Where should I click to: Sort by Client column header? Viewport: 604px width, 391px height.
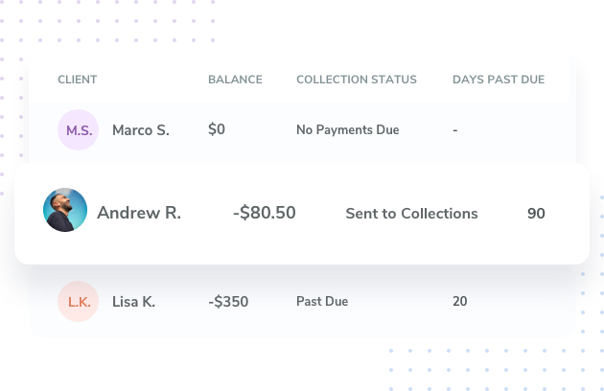pos(77,80)
